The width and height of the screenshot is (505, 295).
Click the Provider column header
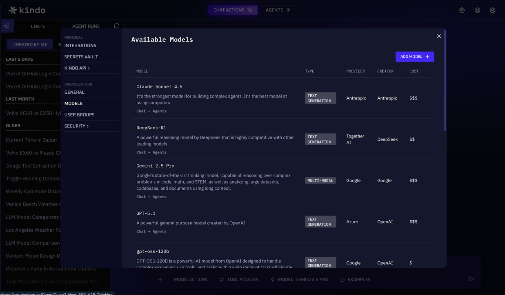click(356, 71)
